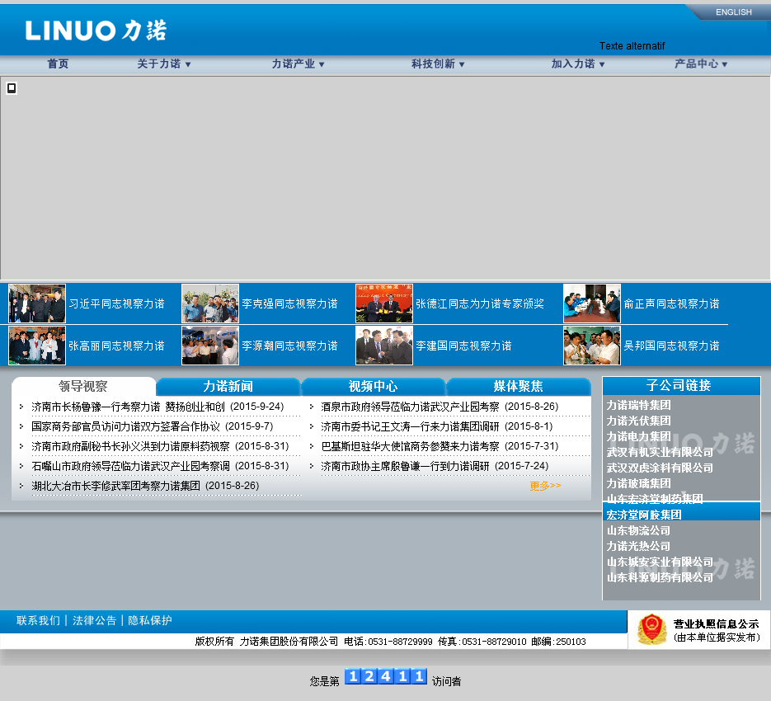Viewport: 771px width, 701px height.
Task: Switch to the 媒体聚焦 tab
Action: click(x=519, y=386)
